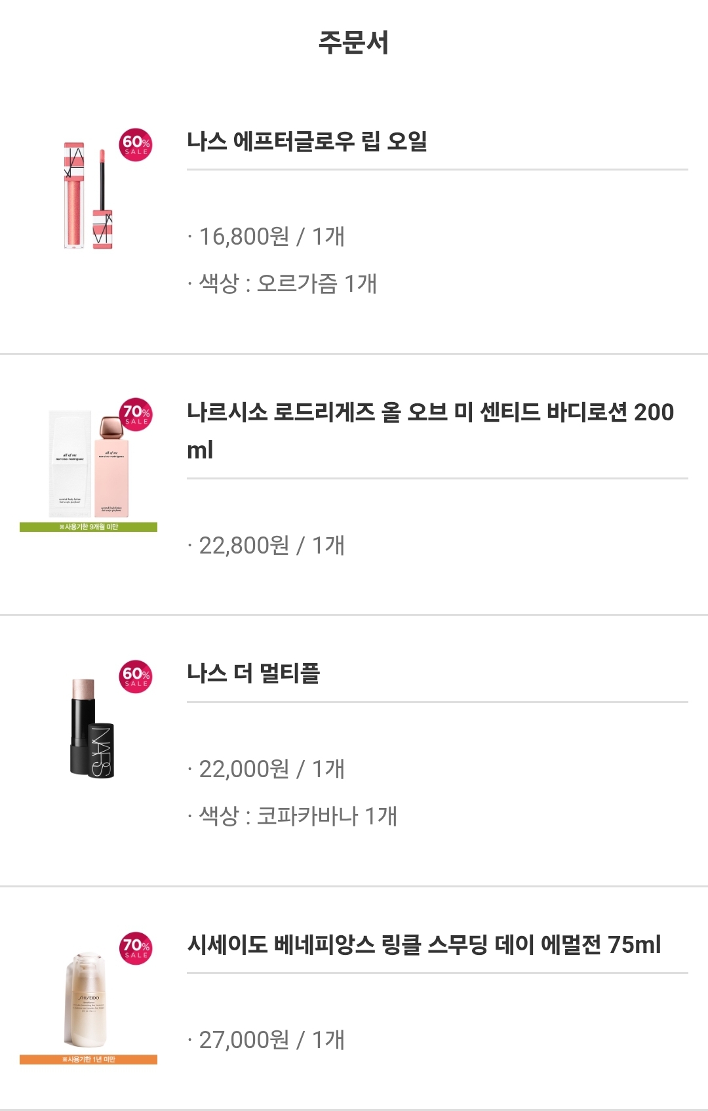Open the Shiseido emulsion bottle thumbnail
The image size is (708, 1111).
pyautogui.click(x=88, y=998)
